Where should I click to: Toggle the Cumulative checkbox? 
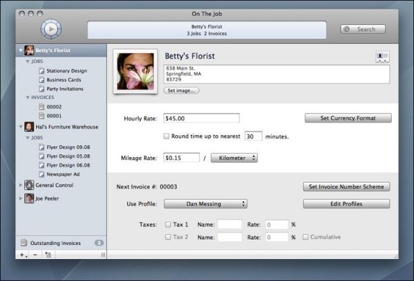305,237
